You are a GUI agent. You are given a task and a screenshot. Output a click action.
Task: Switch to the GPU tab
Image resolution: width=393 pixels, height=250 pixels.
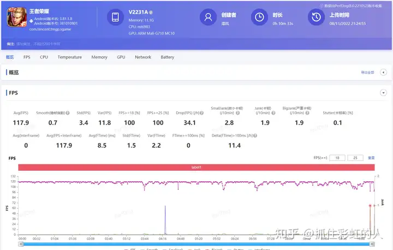point(121,57)
